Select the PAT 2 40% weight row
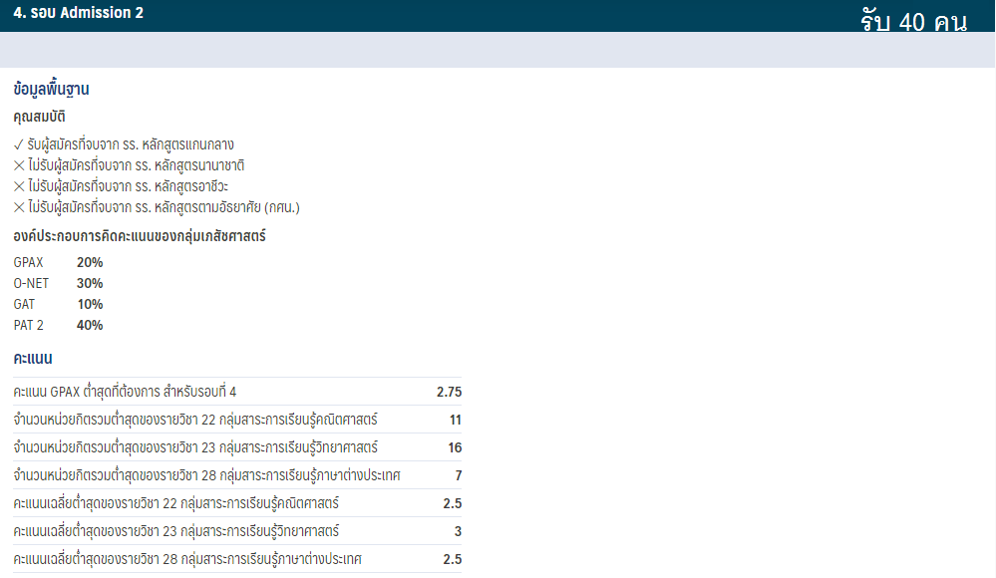The width and height of the screenshot is (996, 578). [x=59, y=325]
